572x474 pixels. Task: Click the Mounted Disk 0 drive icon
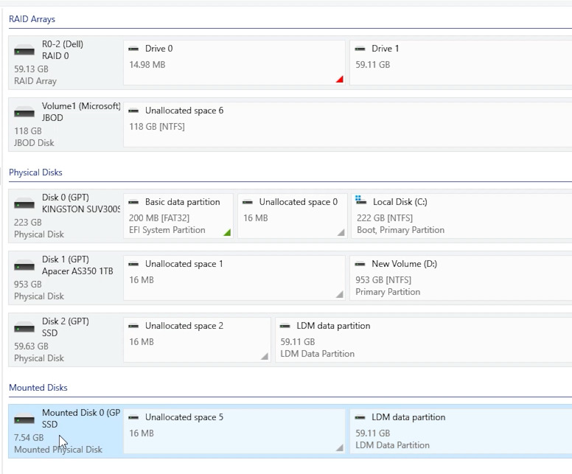pos(24,419)
